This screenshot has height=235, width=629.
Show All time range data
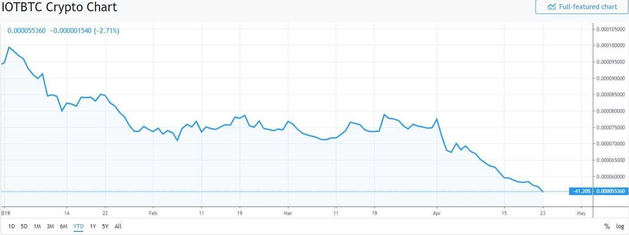[x=118, y=226]
